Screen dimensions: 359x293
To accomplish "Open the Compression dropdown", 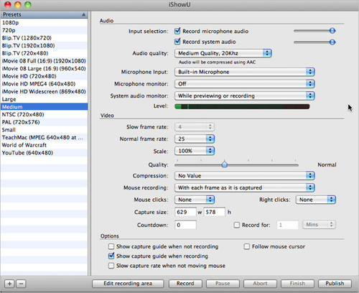I will coord(245,176).
